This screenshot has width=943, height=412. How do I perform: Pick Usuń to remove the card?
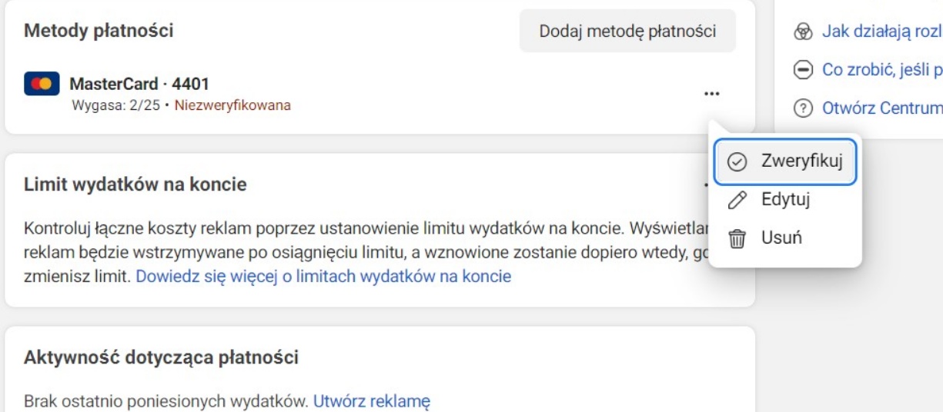(781, 238)
